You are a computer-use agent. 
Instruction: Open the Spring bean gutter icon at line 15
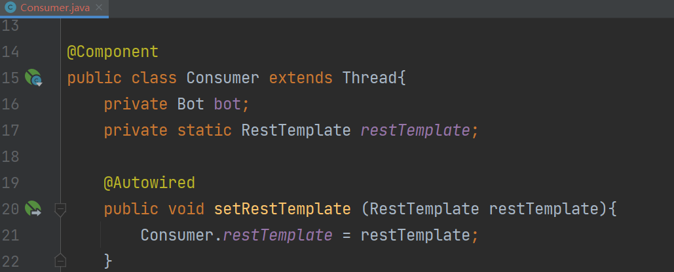[x=33, y=78]
